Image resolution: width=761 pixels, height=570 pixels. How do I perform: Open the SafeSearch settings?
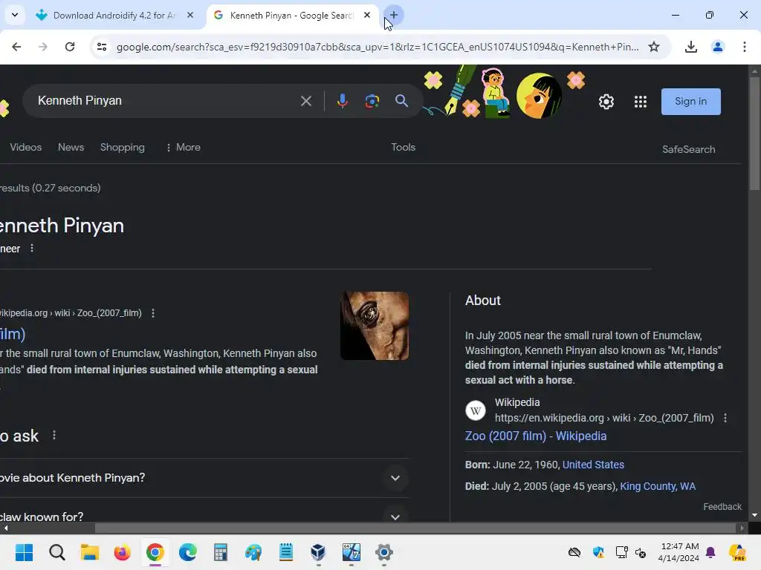(689, 149)
